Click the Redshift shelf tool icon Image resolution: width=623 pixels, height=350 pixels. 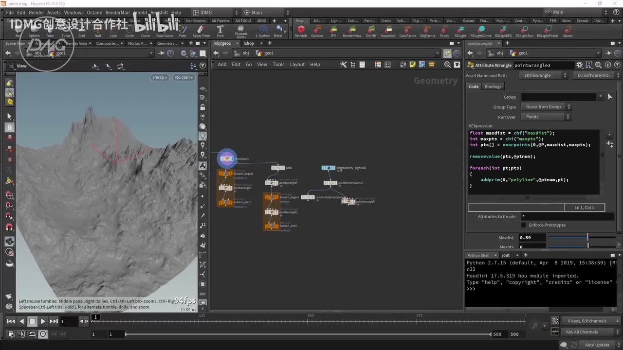301,31
